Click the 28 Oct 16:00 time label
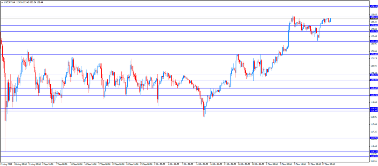Viewport: 378px width, 166px height. click(x=258, y=164)
